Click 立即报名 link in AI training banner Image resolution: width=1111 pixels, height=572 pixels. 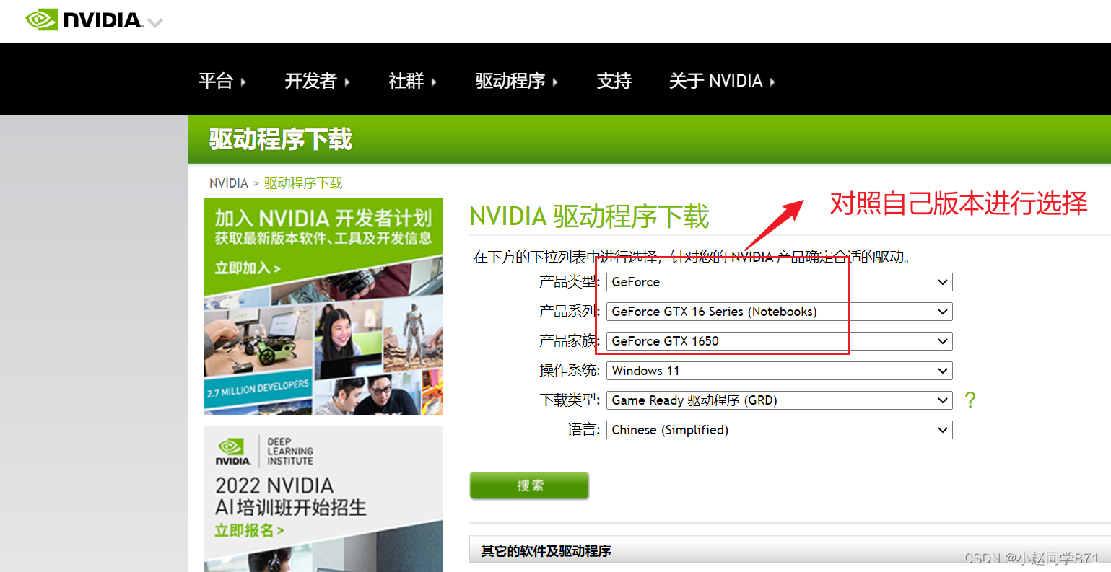249,531
